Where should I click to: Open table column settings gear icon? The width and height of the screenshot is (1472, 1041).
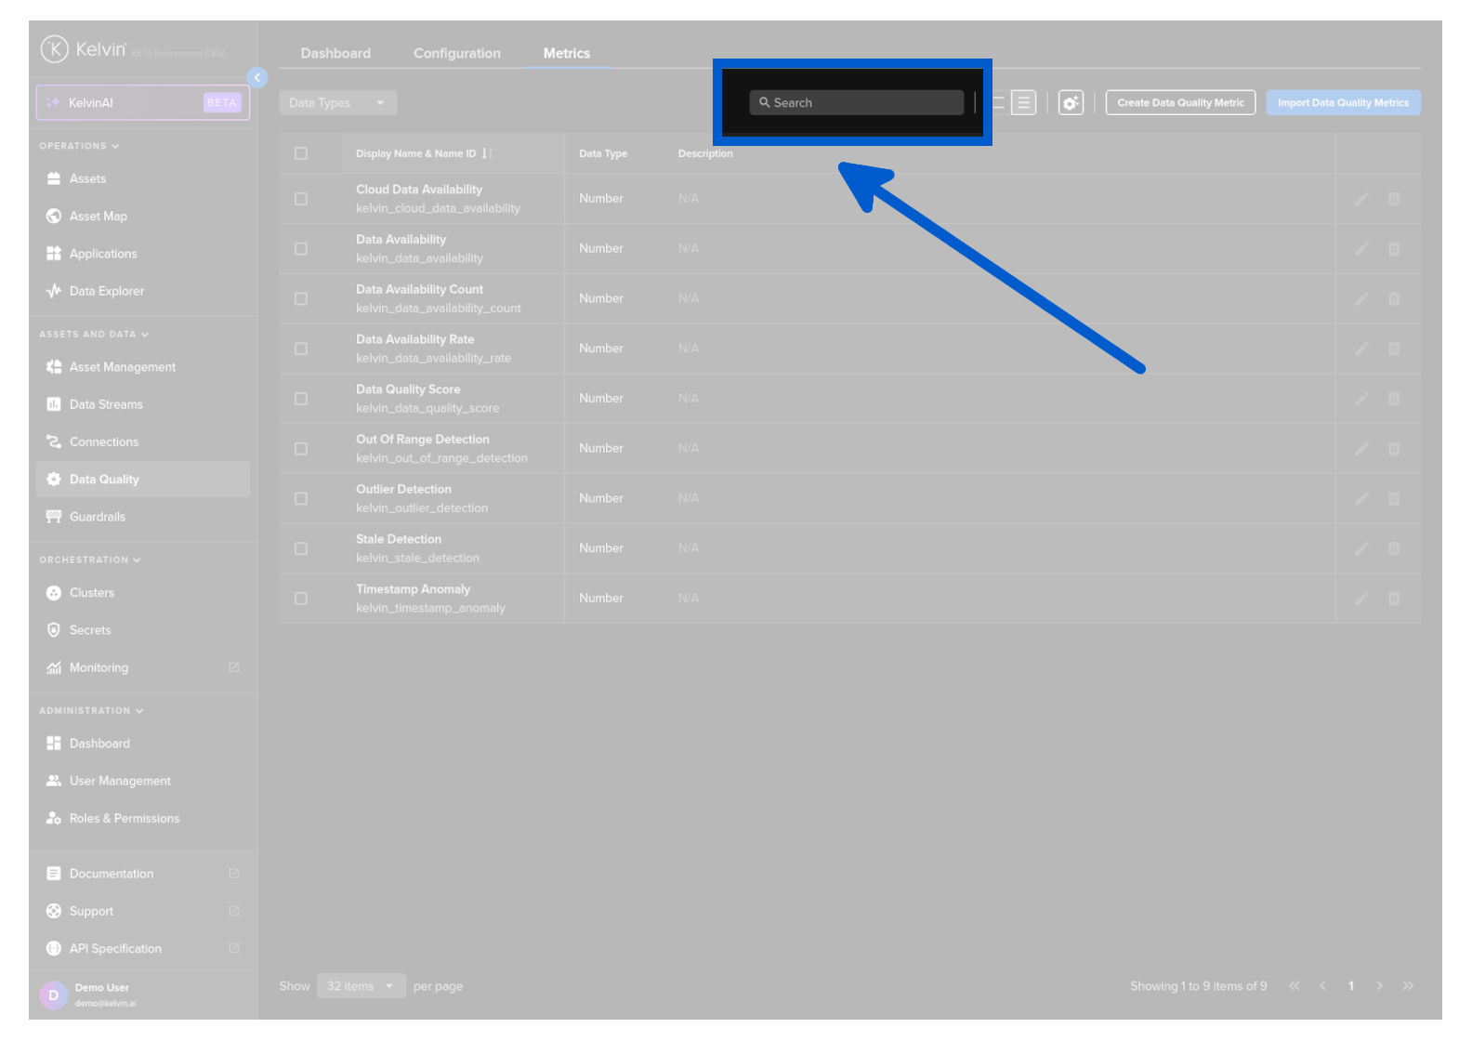1071,103
